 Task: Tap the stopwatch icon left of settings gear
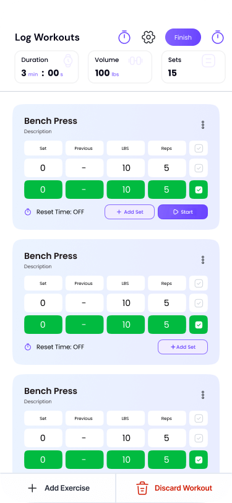coord(124,37)
